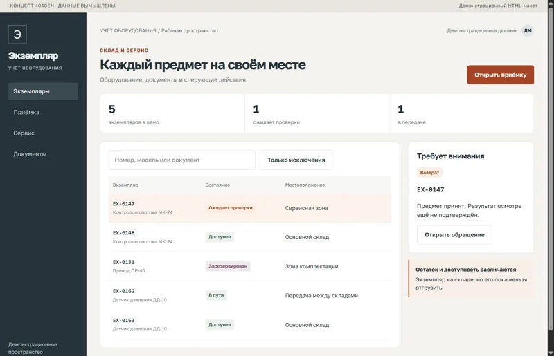Click Датчик давления ДД-10 under EX-0162
The width and height of the screenshot is (554, 356).
140,300
